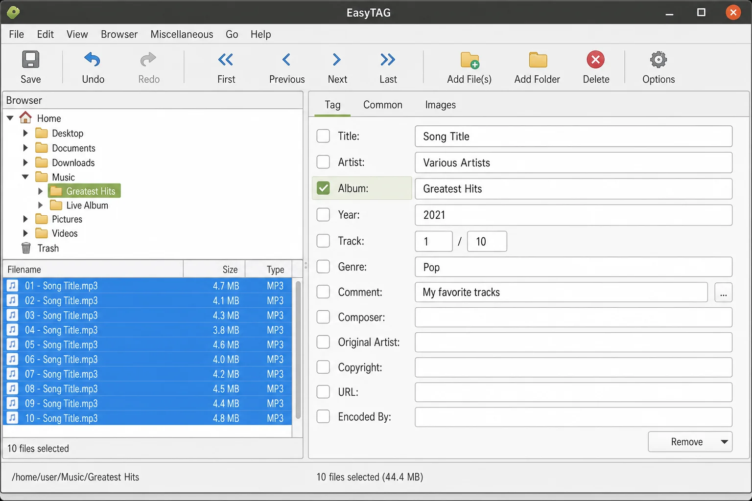Check the Comment checkbox
The image size is (752, 501).
coord(323,292)
